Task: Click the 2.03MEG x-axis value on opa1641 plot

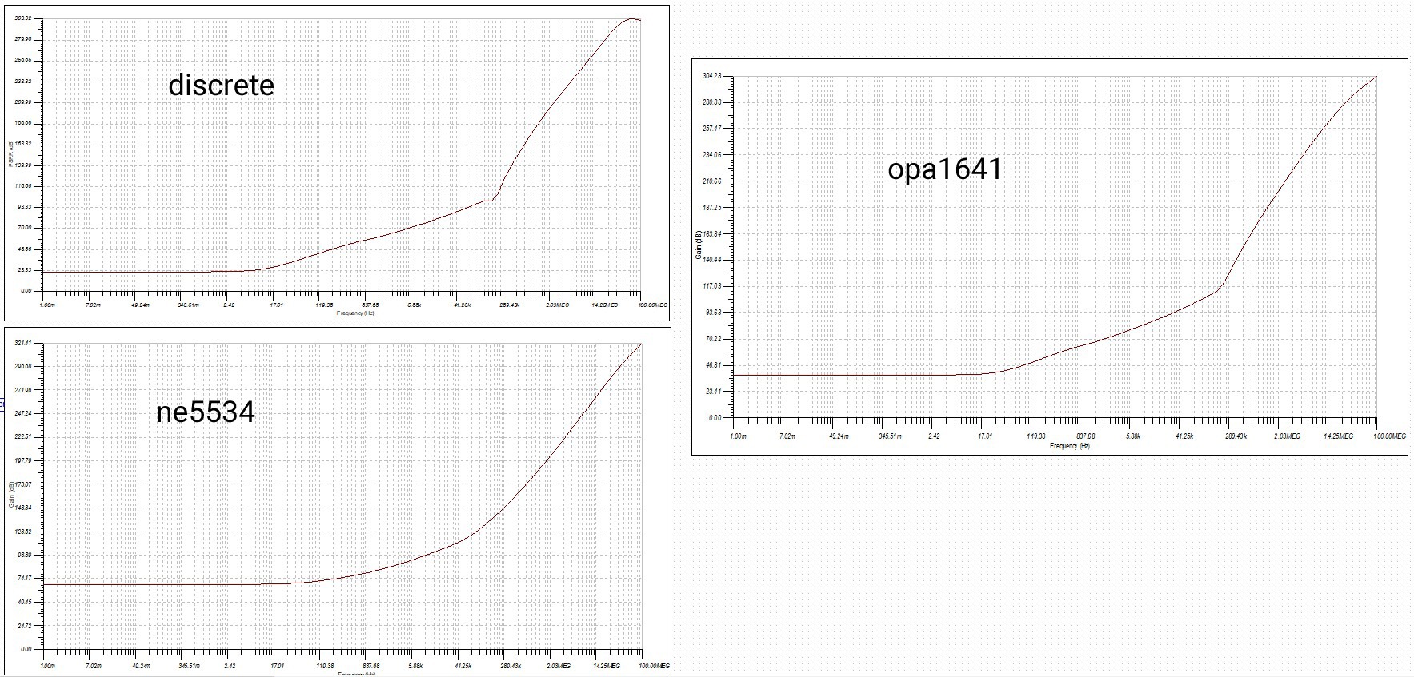Action: (1288, 436)
